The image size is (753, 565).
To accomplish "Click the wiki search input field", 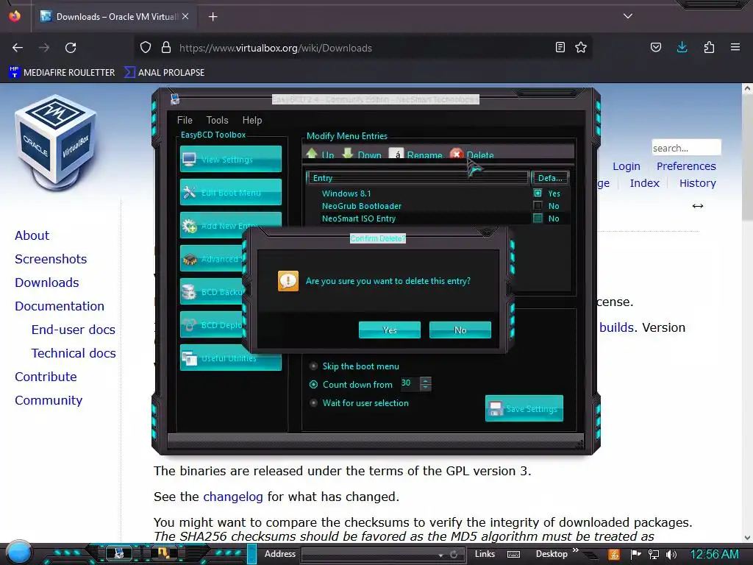I will pyautogui.click(x=686, y=147).
